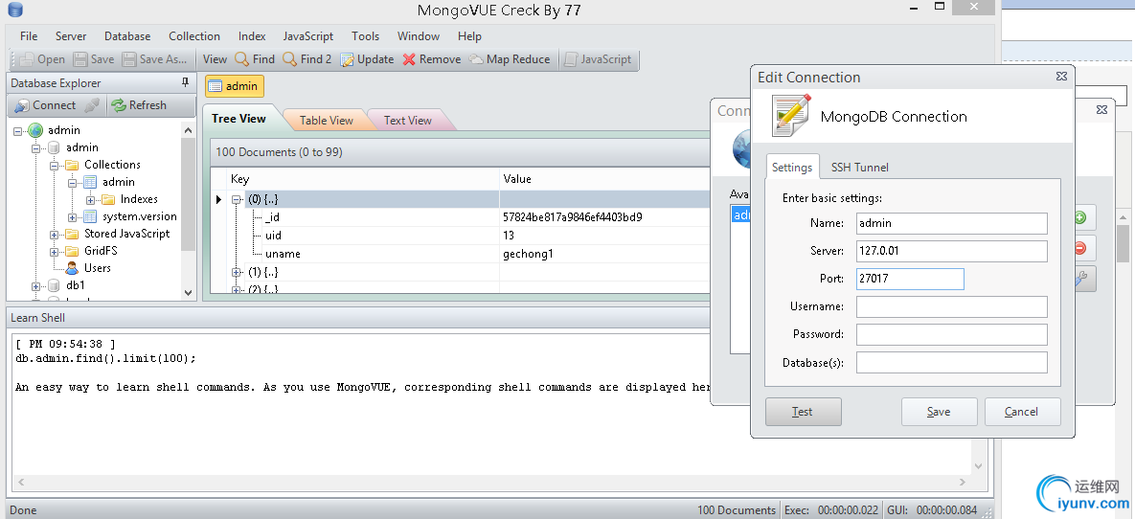Screen dimensions: 1135x519
Task: Click the Connect icon in Database Explorer
Action: [22, 105]
